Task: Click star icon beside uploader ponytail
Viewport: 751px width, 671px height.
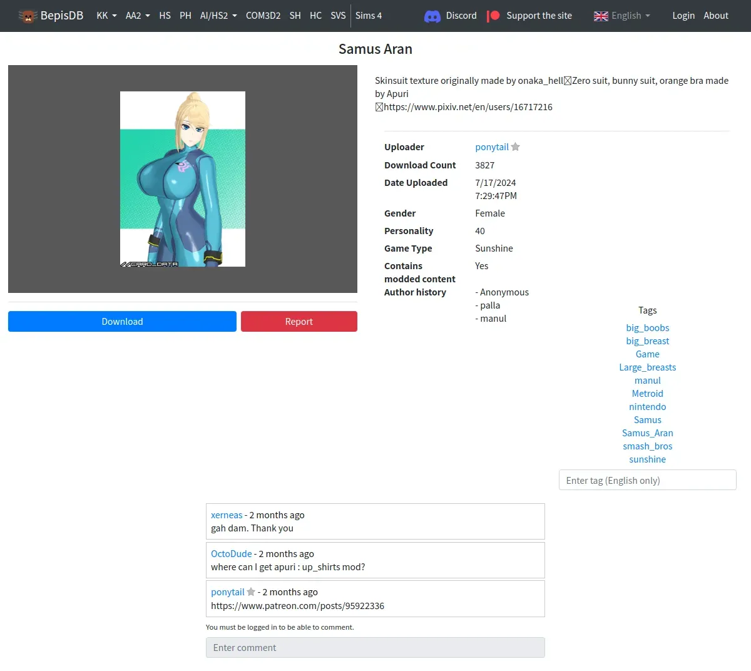Action: [516, 147]
